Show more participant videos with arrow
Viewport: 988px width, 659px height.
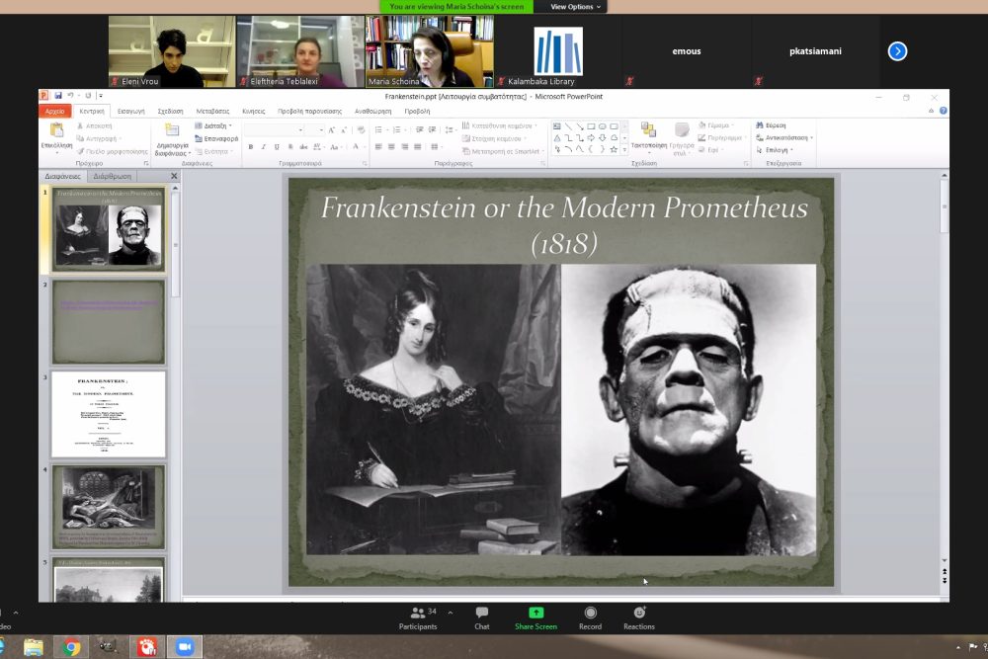click(x=897, y=51)
